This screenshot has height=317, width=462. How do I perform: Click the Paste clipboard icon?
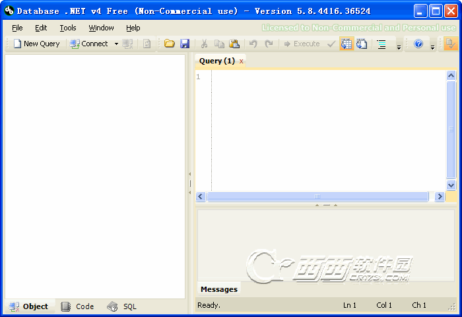pos(234,44)
